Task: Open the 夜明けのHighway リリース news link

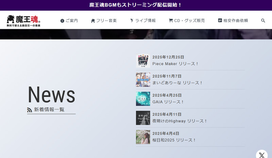Action: (x=180, y=121)
